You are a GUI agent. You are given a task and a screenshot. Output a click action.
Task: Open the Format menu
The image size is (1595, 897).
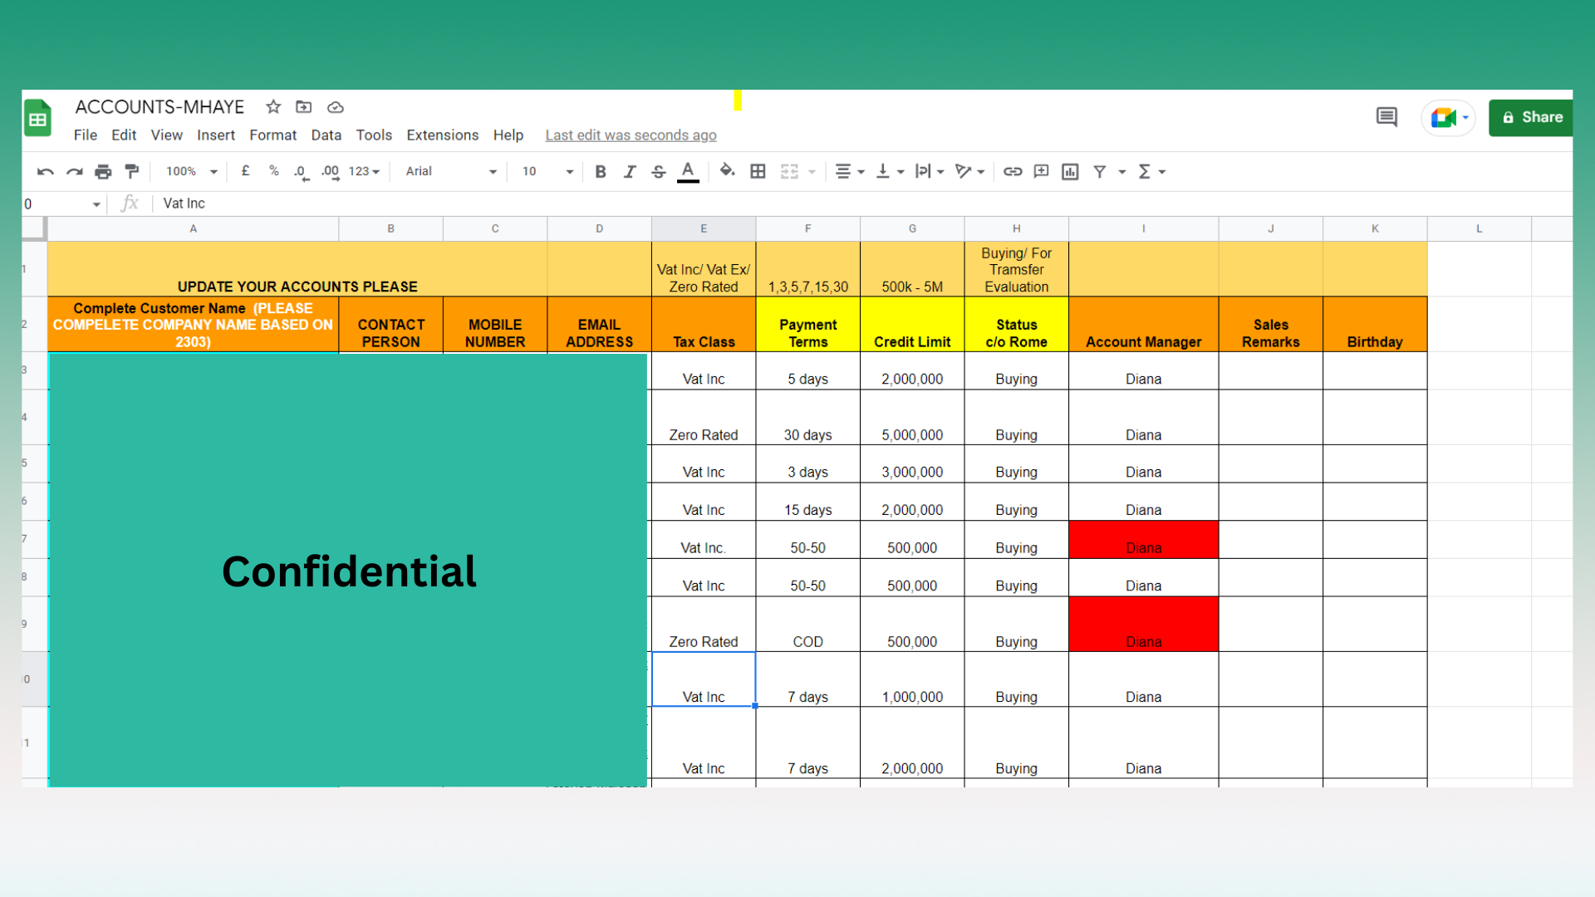(x=272, y=135)
